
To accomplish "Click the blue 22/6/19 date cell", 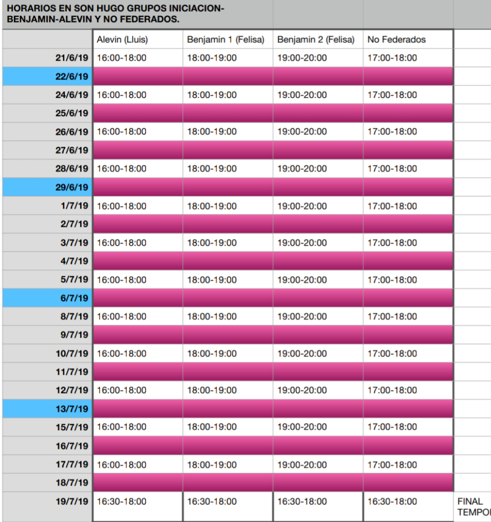I will [47, 76].
